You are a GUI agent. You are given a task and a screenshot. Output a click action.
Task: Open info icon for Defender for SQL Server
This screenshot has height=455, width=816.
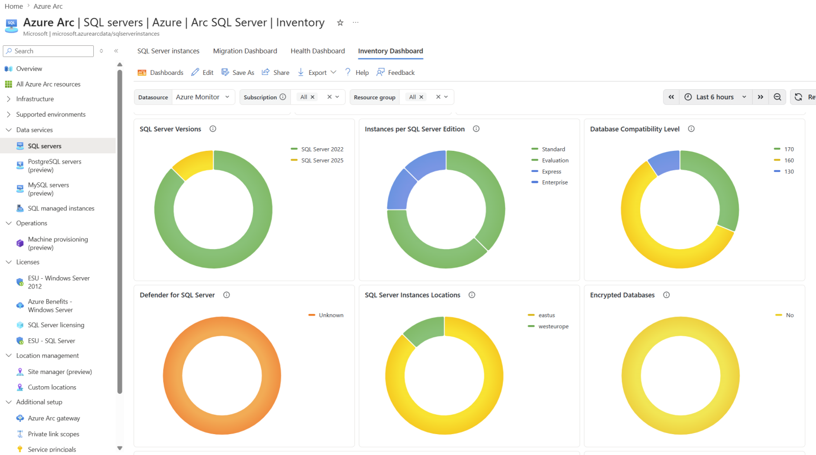point(226,295)
